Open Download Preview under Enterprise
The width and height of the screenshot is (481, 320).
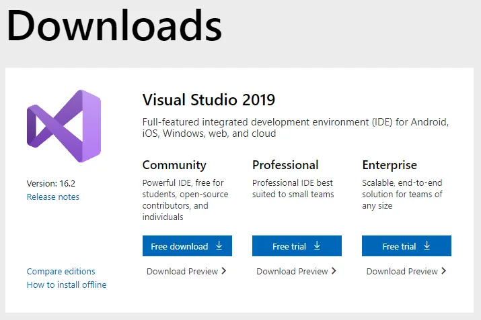click(406, 271)
